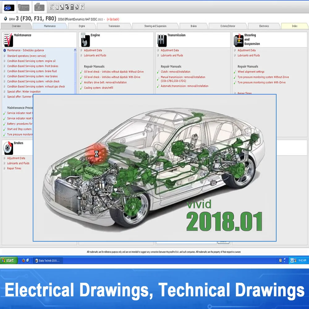309x309 pixels.
Task: Click the first small toolbar icon left of glove icon
Action: coord(52,7)
